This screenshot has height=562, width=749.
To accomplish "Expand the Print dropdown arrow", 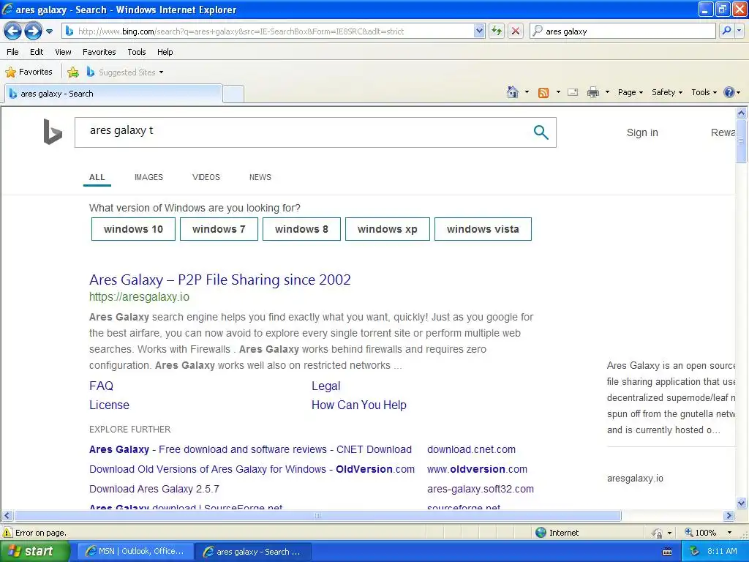I will coord(607,92).
